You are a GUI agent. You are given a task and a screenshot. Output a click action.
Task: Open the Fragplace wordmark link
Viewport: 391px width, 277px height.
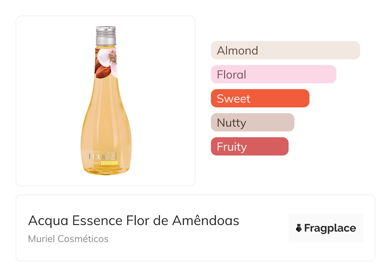pyautogui.click(x=330, y=228)
